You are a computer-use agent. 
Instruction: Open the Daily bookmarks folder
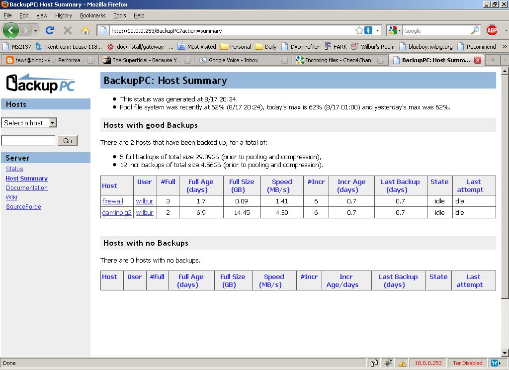(x=266, y=46)
